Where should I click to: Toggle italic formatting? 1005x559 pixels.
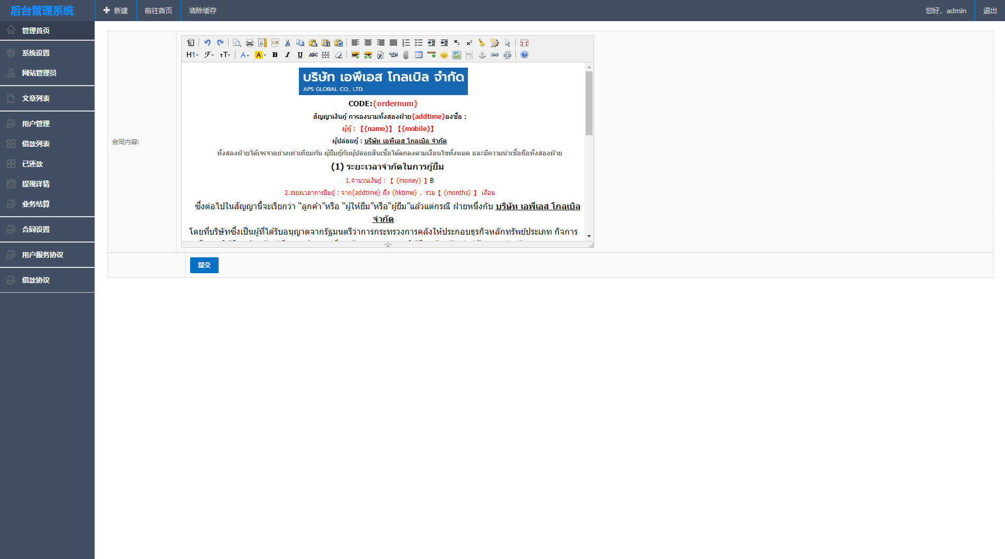pos(287,55)
